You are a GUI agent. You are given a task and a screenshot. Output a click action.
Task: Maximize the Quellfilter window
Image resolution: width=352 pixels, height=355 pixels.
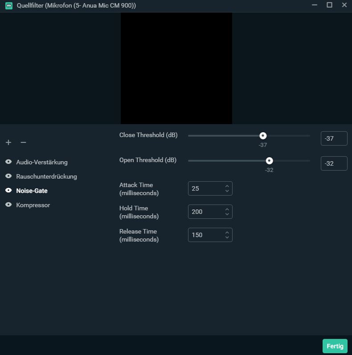(329, 5)
